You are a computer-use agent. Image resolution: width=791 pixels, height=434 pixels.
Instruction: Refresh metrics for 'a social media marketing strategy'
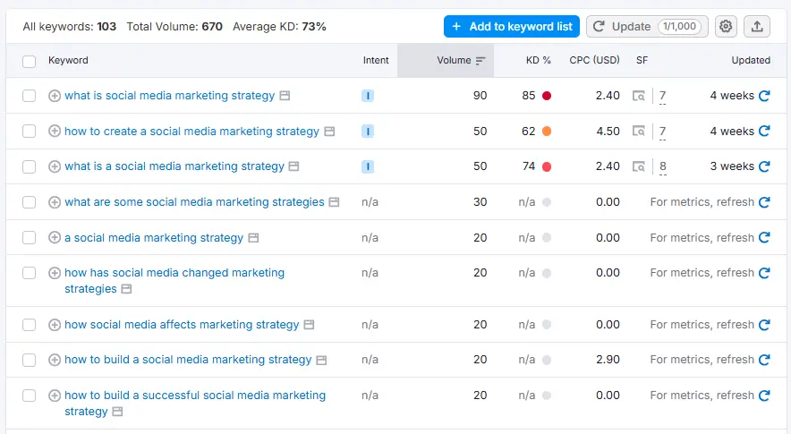tap(764, 238)
